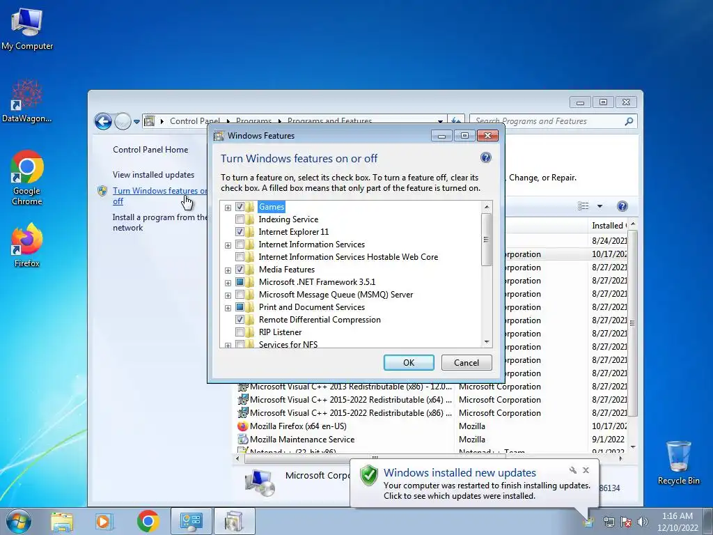This screenshot has height=535, width=713.
Task: Expand Print and Document Services node
Action: [228, 308]
